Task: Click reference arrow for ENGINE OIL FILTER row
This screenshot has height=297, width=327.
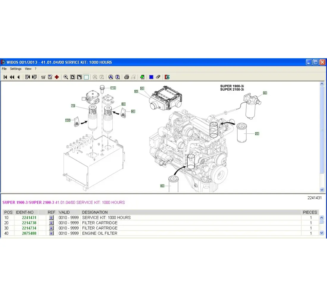Action: pyautogui.click(x=51, y=233)
